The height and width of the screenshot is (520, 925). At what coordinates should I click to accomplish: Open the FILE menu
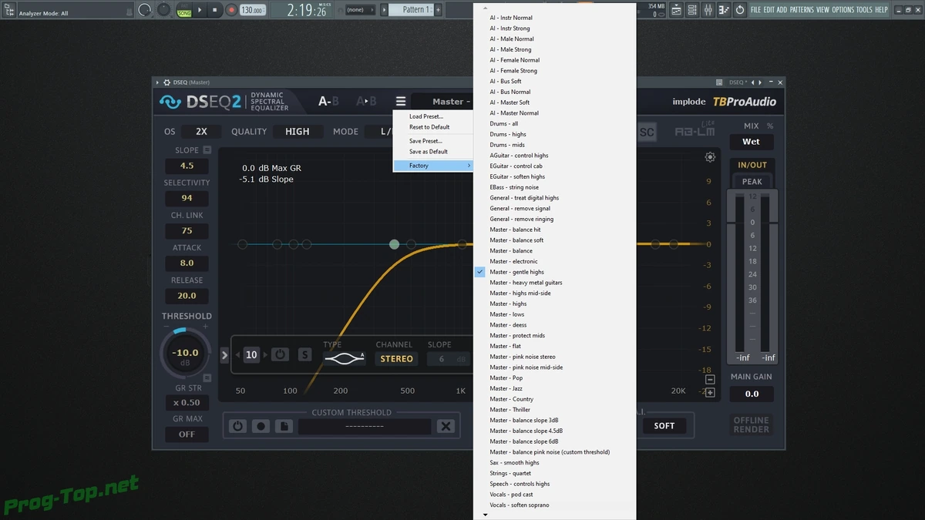click(755, 10)
